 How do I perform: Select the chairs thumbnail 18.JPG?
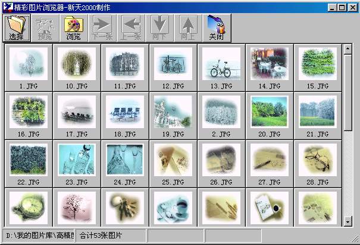pyautogui.click(x=125, y=112)
